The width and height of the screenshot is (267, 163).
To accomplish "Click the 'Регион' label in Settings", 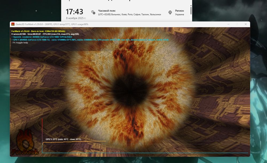I will click(x=179, y=11).
